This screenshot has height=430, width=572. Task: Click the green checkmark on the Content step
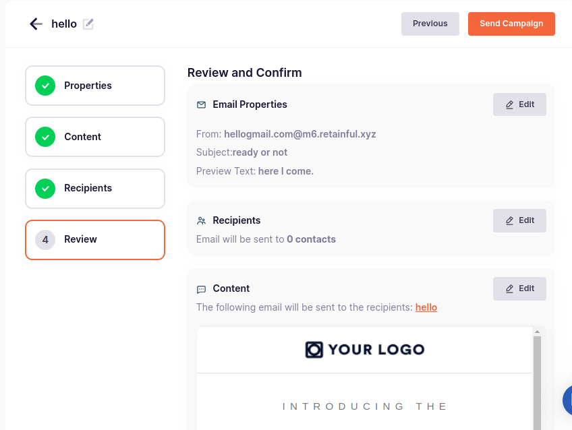click(45, 137)
